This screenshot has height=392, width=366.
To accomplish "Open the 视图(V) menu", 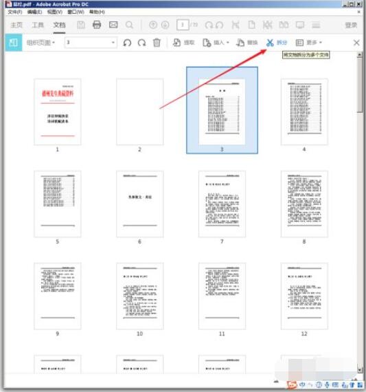I will 55,12.
